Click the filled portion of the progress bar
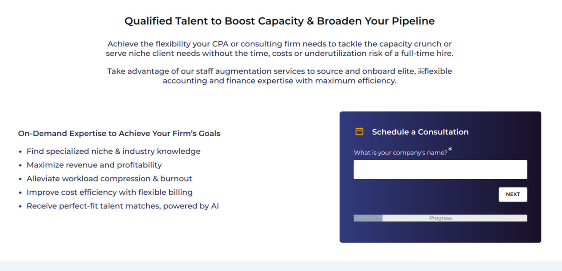 click(x=368, y=218)
